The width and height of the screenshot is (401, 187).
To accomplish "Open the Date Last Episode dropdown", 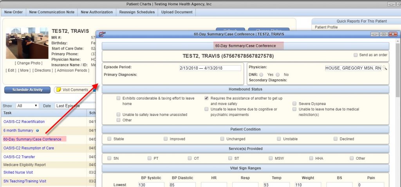I will click(74, 106).
